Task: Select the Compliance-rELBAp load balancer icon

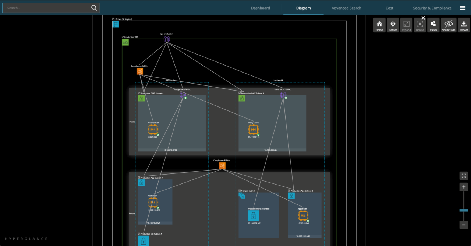Action: [x=222, y=165]
